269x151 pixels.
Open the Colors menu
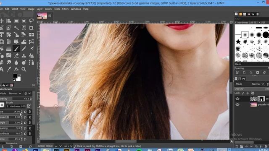pos(48,9)
